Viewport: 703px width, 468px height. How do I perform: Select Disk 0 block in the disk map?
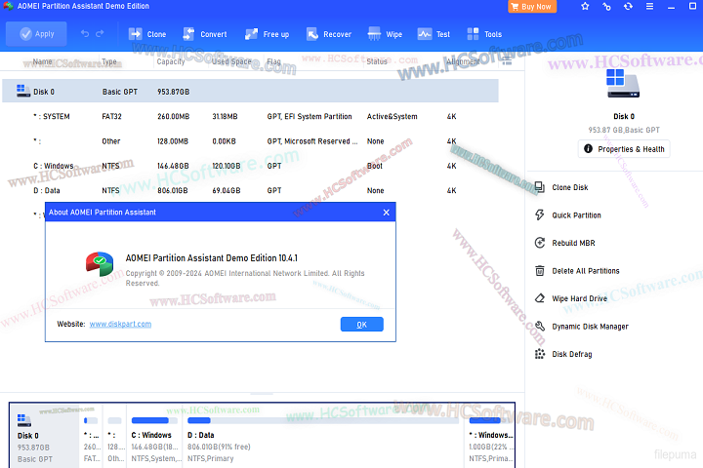click(45, 436)
